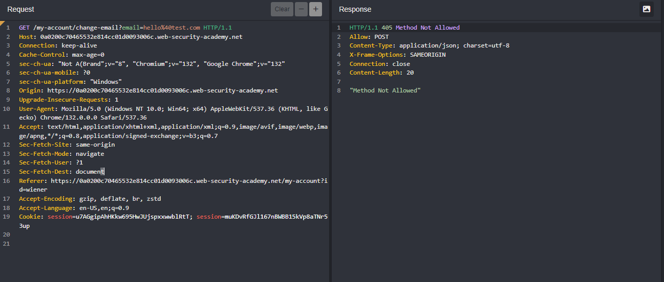Click the Allow: POST response header
This screenshot has width=664, height=282.
point(369,37)
